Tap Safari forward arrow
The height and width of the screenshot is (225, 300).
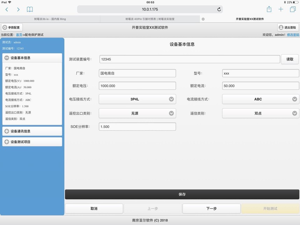click(x=18, y=9)
